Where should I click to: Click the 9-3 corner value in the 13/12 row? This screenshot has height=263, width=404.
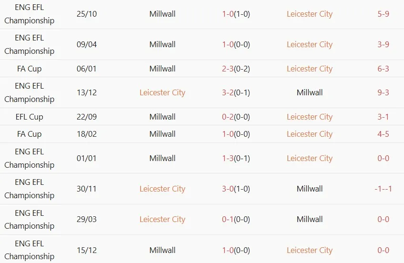pos(383,92)
